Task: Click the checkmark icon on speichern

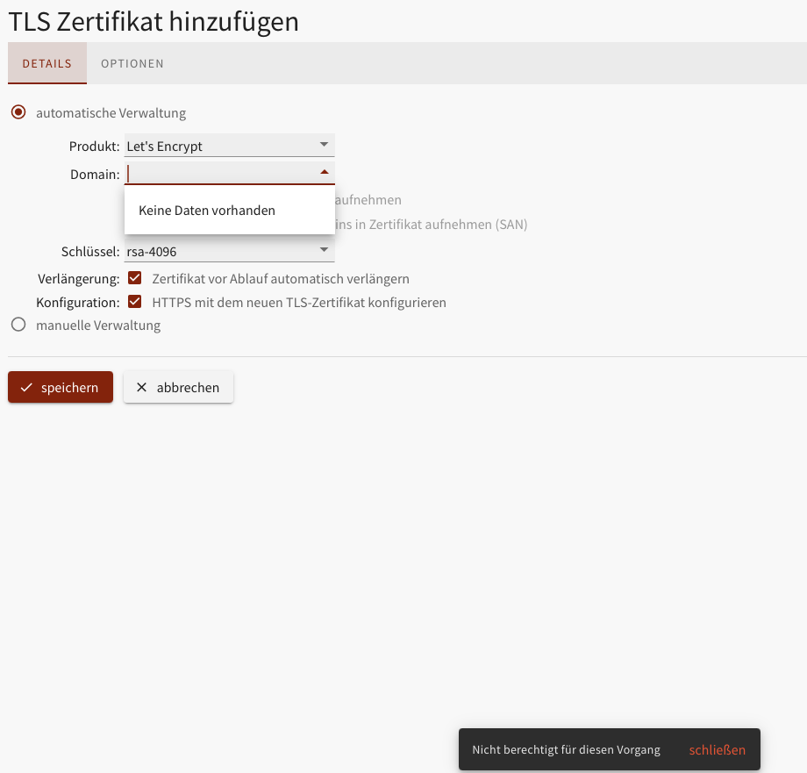Action: pos(26,388)
